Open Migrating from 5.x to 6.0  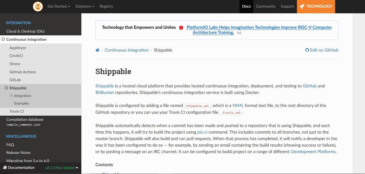coord(28,161)
